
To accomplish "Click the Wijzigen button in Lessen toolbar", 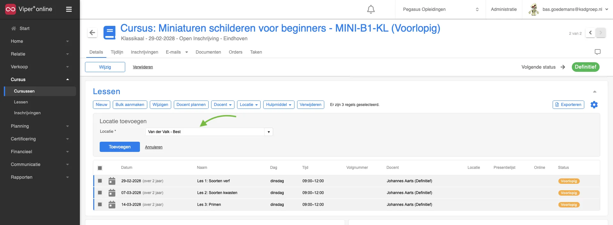I will (x=160, y=105).
